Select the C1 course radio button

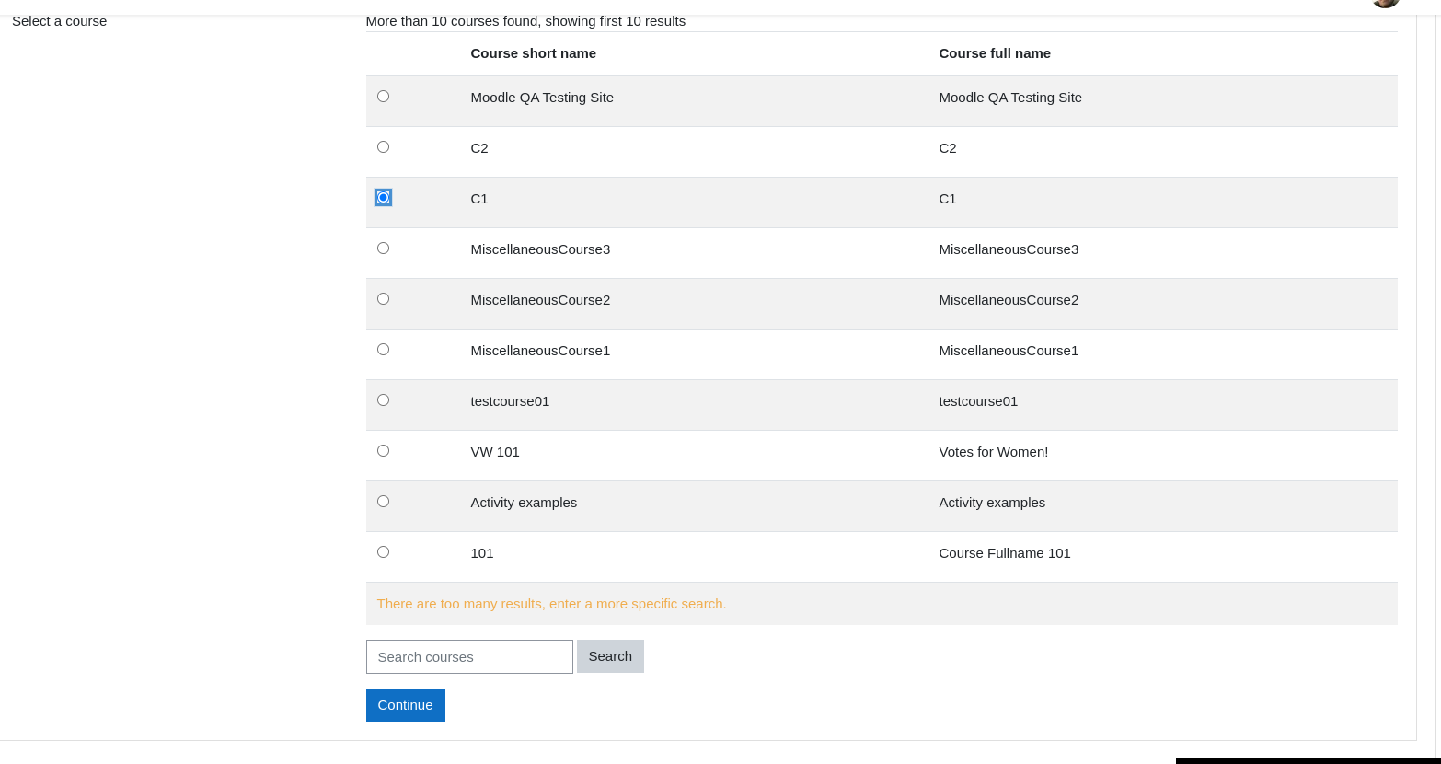click(x=383, y=197)
